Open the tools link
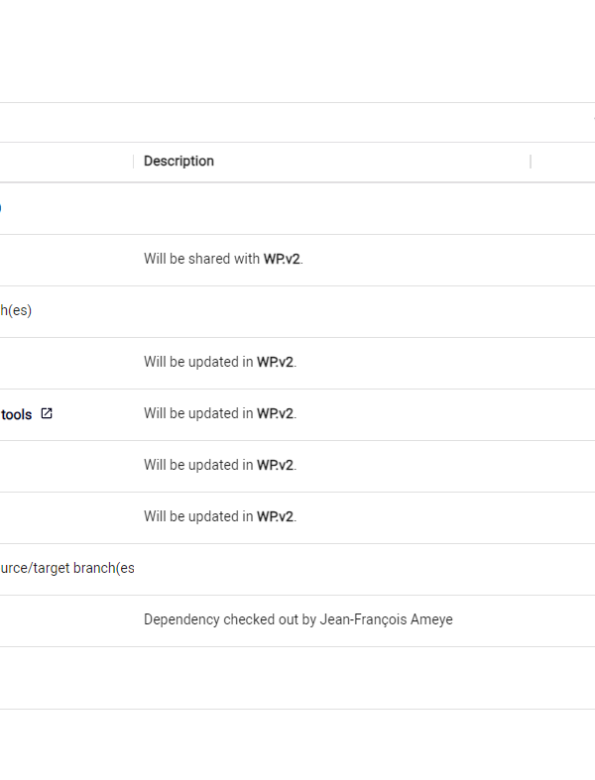 point(17,414)
